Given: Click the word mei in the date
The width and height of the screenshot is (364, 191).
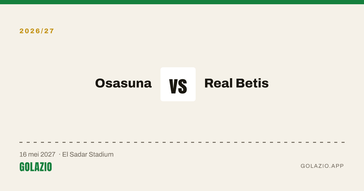Looking at the screenshot, I should click(x=33, y=154).
